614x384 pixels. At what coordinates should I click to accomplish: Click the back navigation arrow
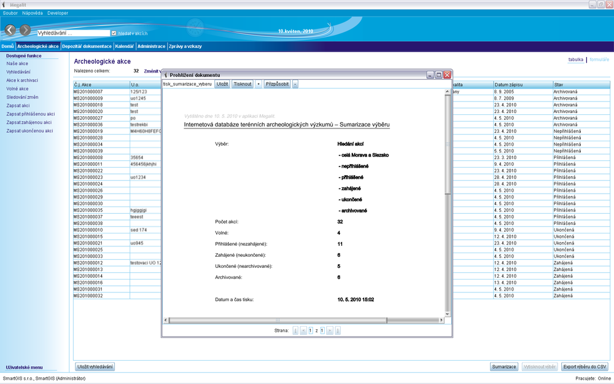[x=10, y=30]
